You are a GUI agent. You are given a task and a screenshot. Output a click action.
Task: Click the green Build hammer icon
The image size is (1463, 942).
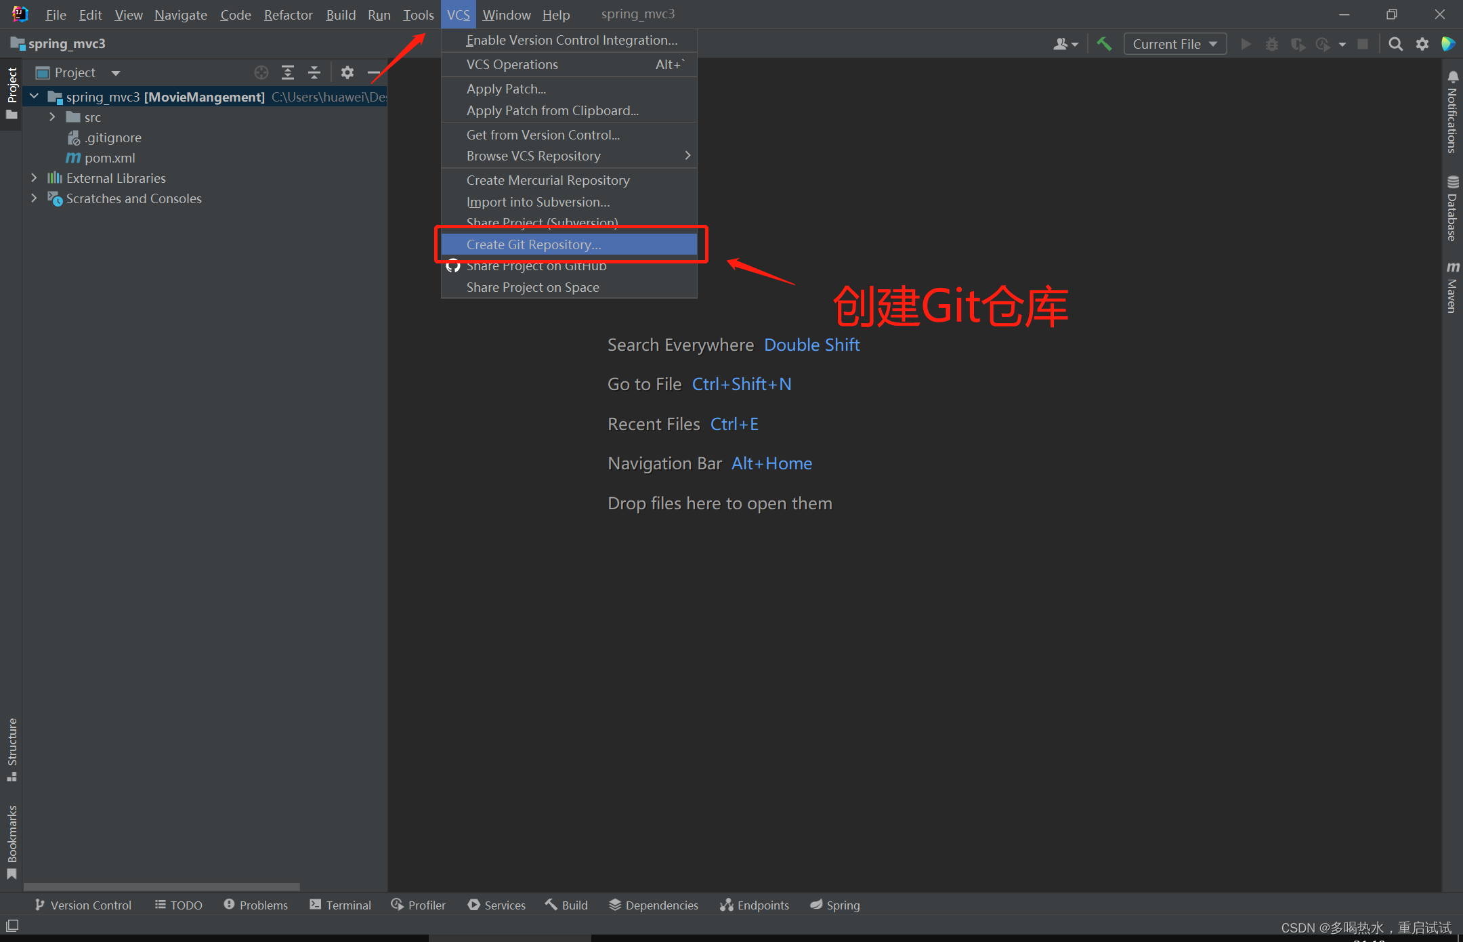coord(1104,44)
